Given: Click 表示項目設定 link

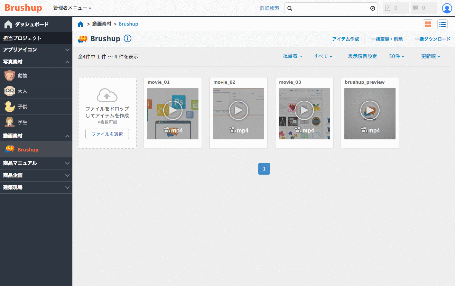Looking at the screenshot, I should click(362, 56).
